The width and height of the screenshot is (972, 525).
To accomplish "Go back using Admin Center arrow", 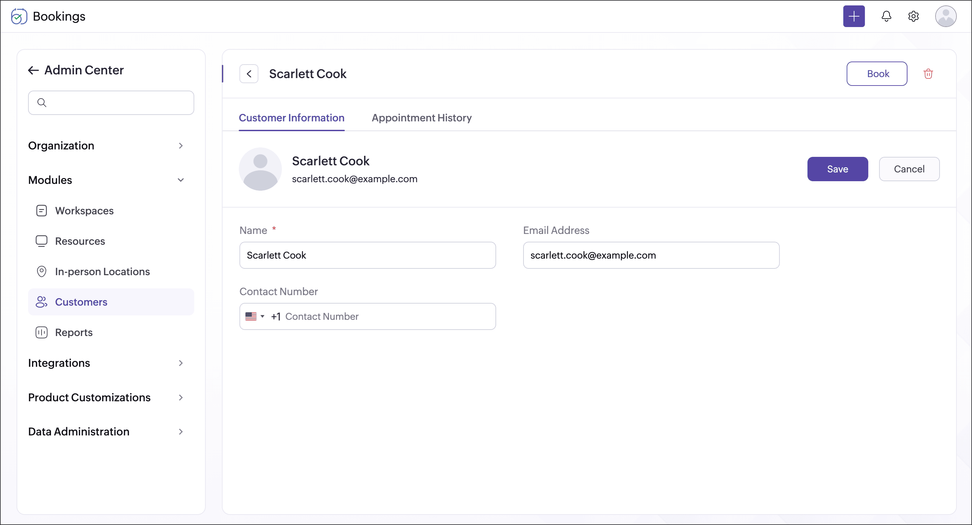I will [x=33, y=70].
